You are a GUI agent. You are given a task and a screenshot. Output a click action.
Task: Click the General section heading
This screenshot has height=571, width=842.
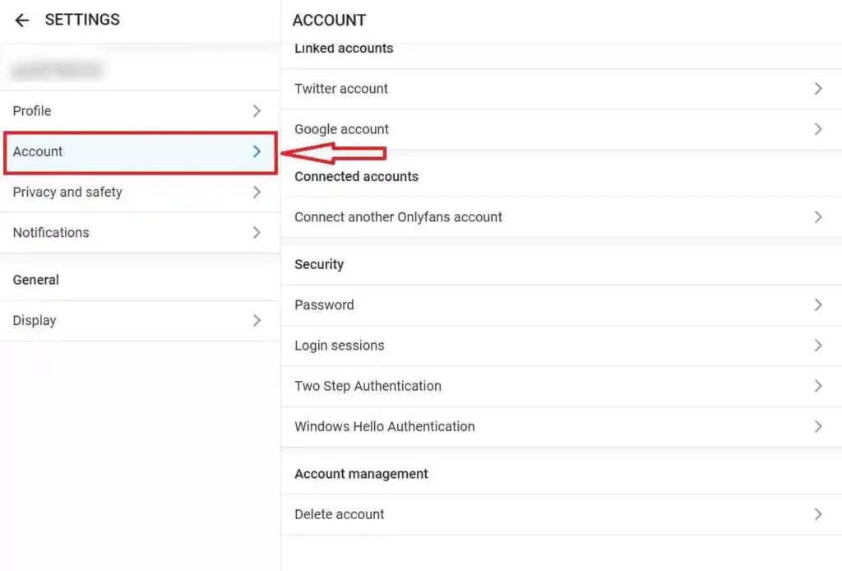point(36,280)
